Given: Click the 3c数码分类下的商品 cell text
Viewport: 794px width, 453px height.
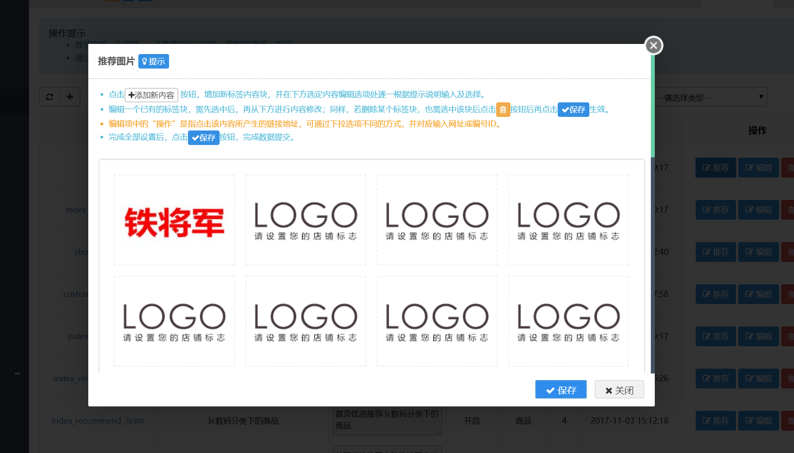Looking at the screenshot, I should pos(243,420).
